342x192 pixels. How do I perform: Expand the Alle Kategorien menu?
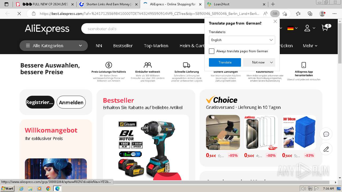point(54,46)
